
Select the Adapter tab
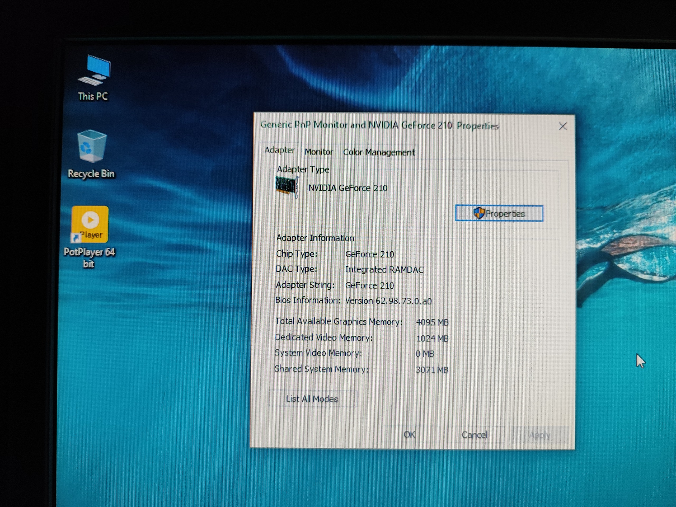pyautogui.click(x=280, y=150)
